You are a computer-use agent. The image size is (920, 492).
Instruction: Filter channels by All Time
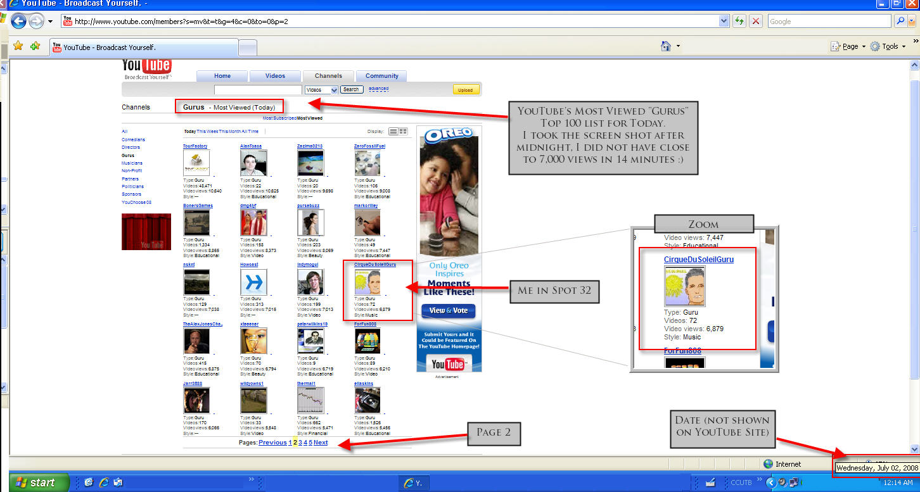tap(250, 132)
